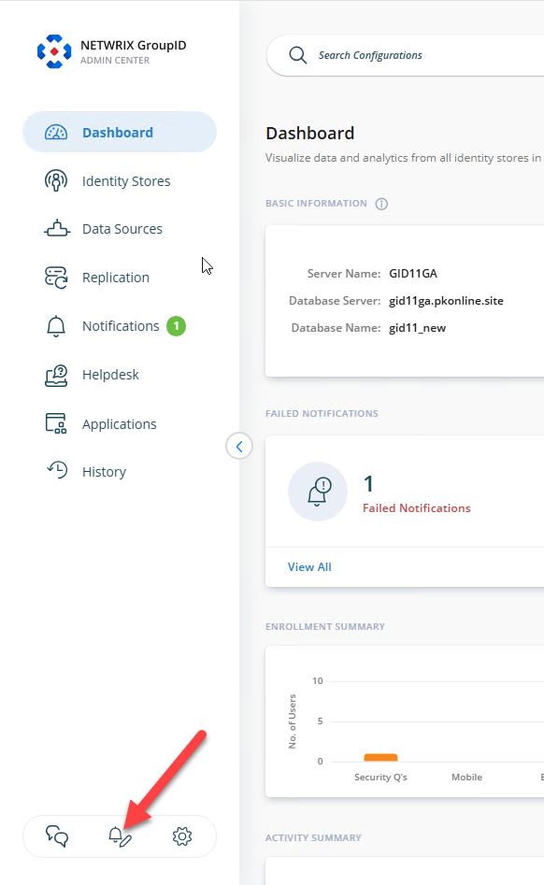
Task: Click the bell-with-pencil notification icon
Action: (x=120, y=836)
